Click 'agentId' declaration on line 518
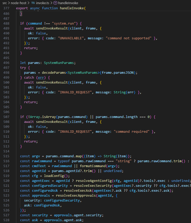The width and height of the screenshot is (191, 223). 39,171
